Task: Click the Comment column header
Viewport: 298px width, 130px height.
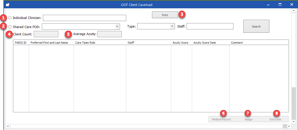Action: coord(237,43)
